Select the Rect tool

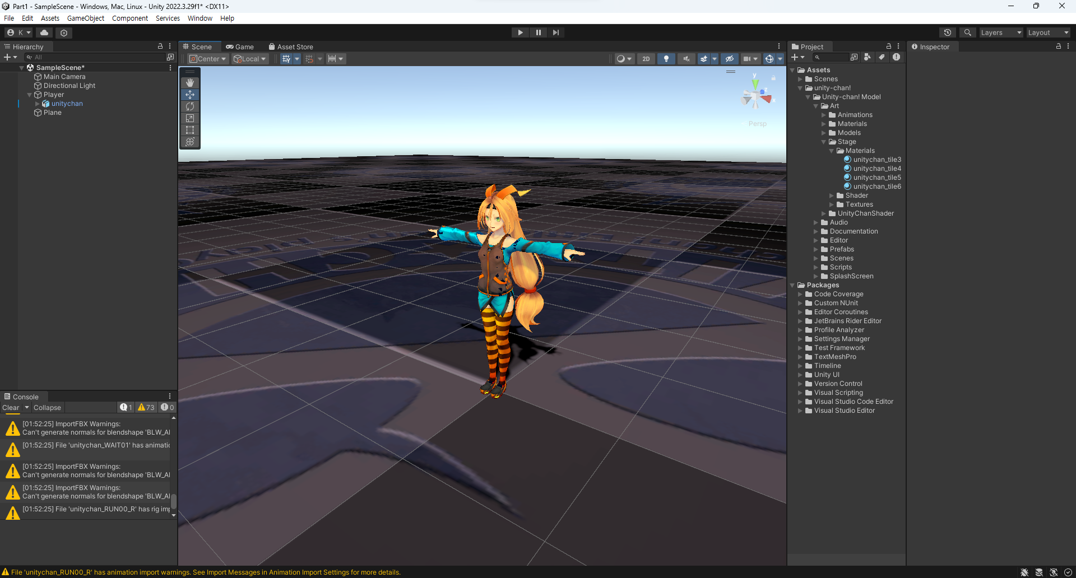[190, 130]
